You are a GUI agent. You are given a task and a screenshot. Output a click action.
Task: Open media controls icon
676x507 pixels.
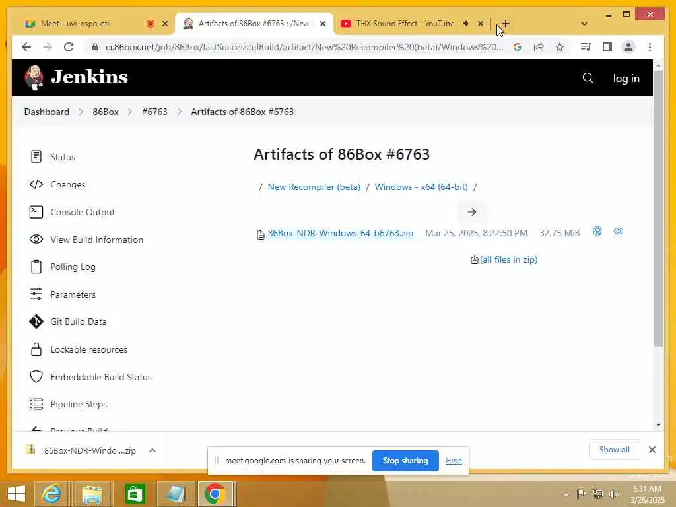click(x=586, y=47)
